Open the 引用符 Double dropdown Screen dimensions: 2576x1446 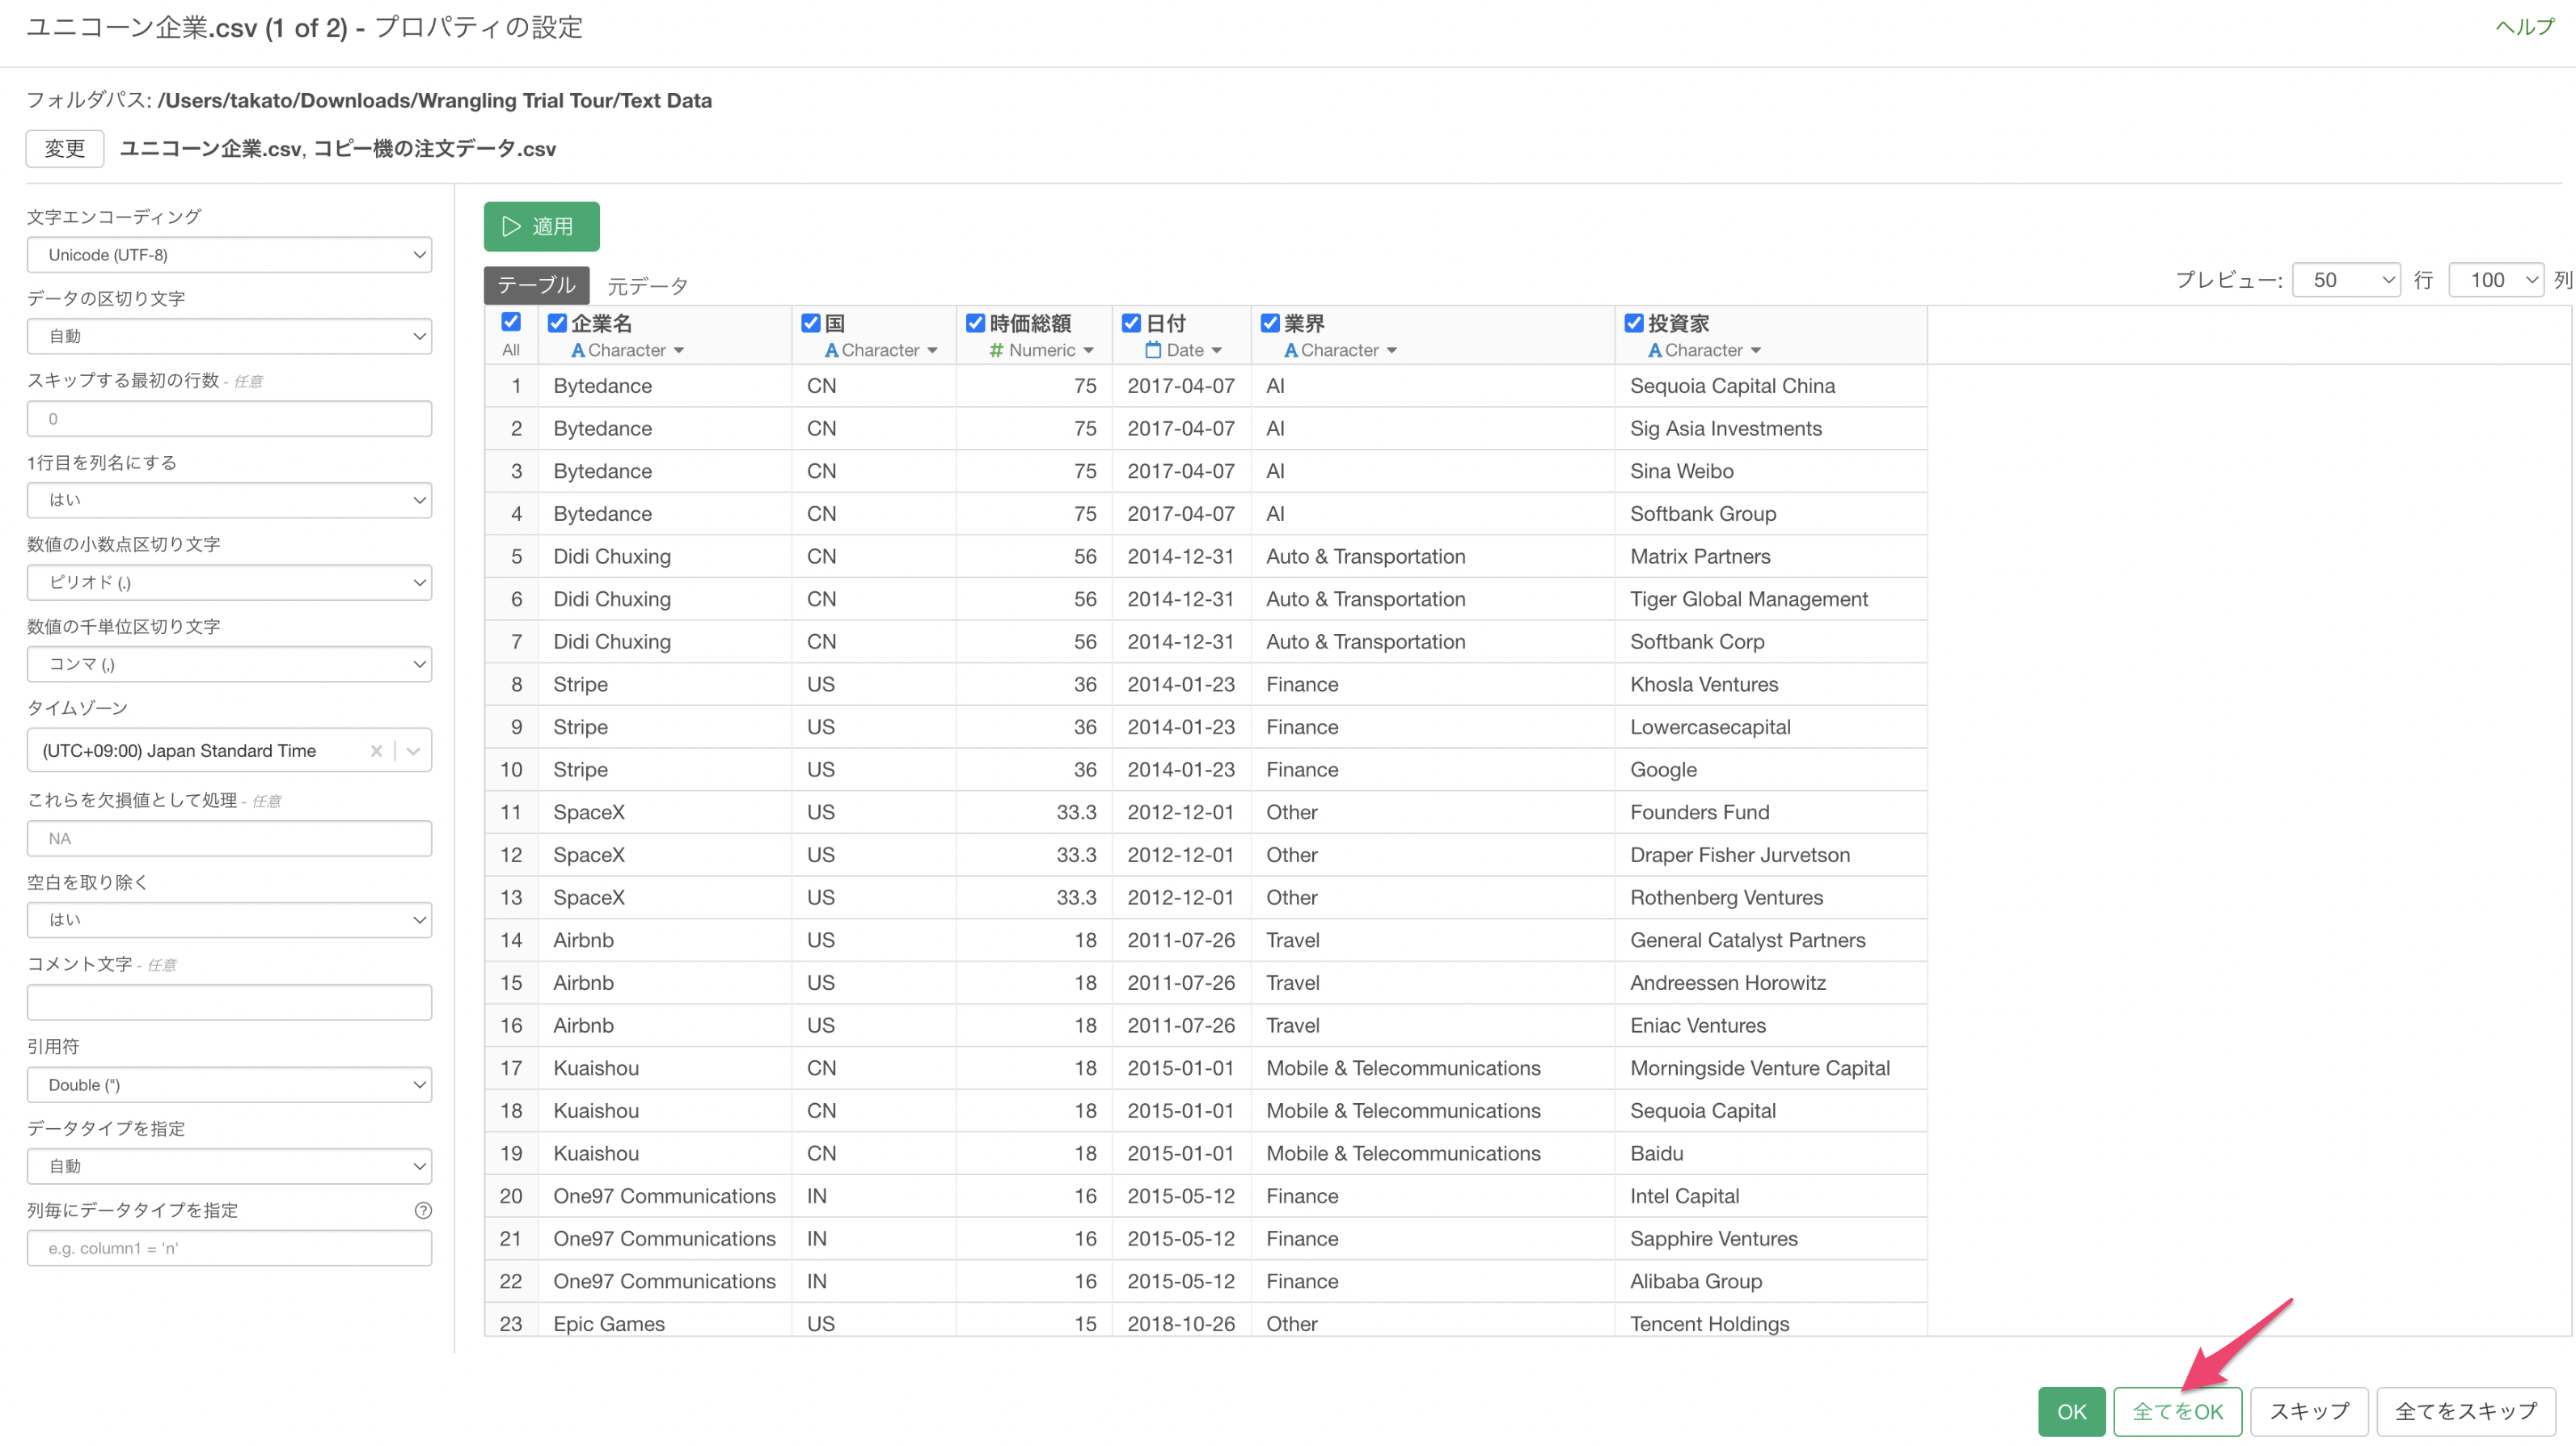[x=229, y=1085]
